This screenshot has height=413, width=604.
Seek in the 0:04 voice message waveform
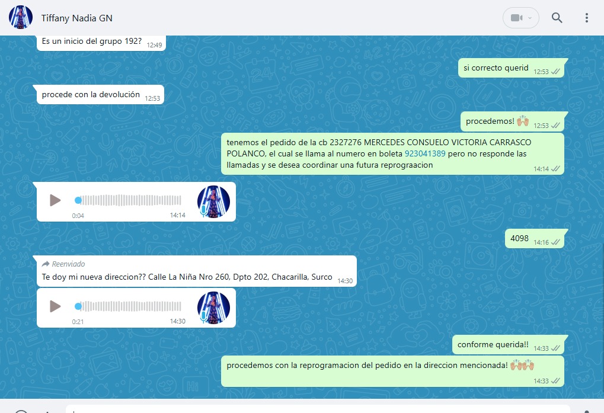point(130,200)
